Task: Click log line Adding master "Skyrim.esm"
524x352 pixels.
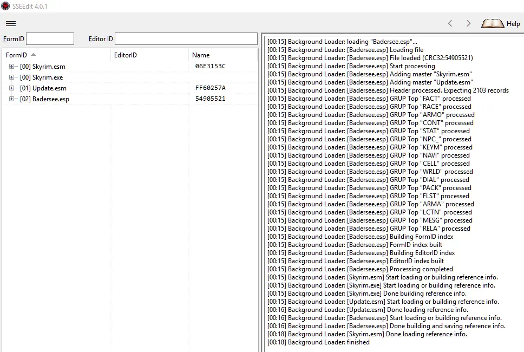Action: [370, 74]
